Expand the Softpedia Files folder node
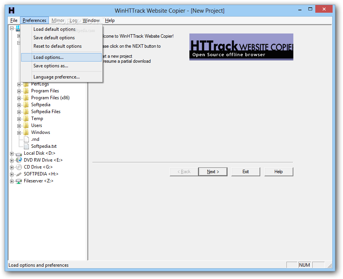Viewport: 343px width, 279px height. pos(19,112)
